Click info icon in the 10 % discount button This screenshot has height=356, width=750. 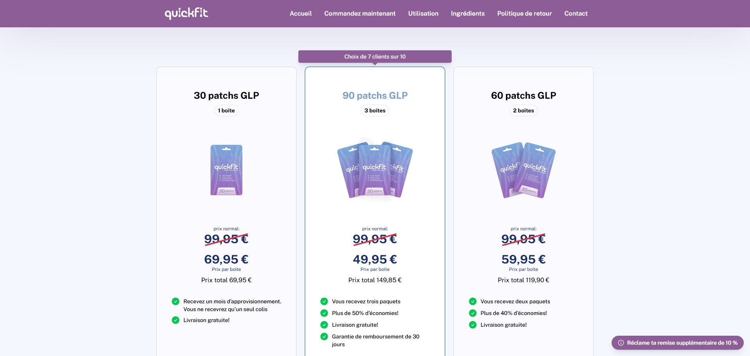click(x=621, y=343)
